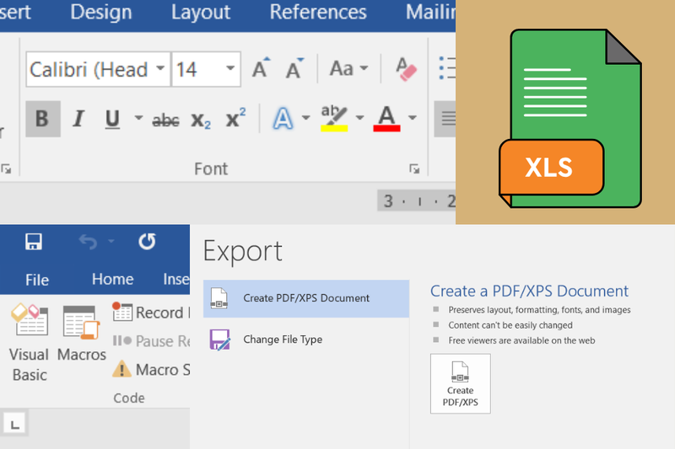Image resolution: width=675 pixels, height=449 pixels.
Task: Click the Save icon in quick access
Action: pyautogui.click(x=34, y=242)
